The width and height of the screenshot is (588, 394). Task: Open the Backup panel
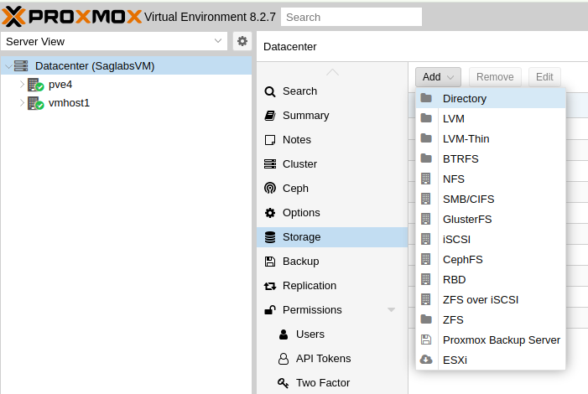tap(332, 262)
